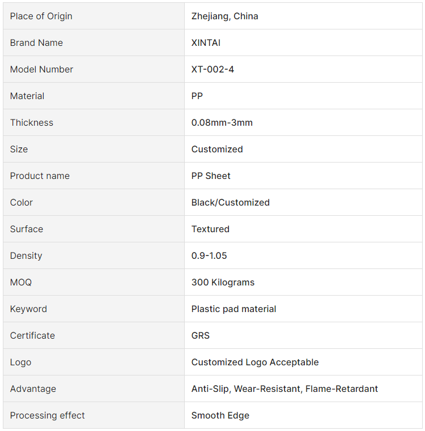The image size is (425, 431).
Task: Click the "Place of Origin" label cell
Action: point(41,16)
